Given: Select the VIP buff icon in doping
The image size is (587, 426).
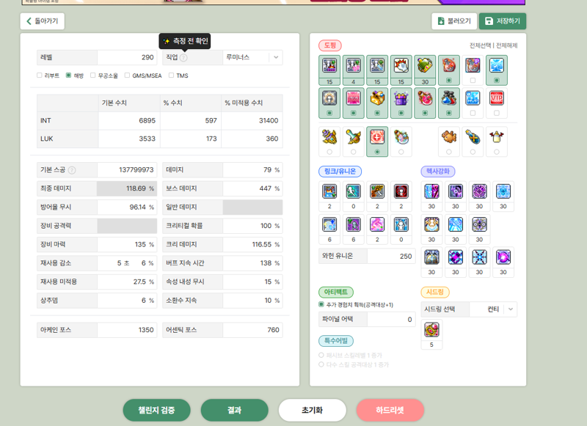Looking at the screenshot, I should (x=497, y=98).
